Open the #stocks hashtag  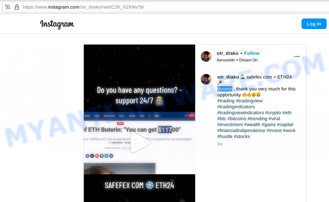point(242,137)
